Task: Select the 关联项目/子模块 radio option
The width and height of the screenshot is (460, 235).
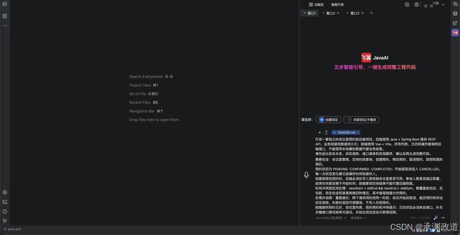Action: pos(362,120)
